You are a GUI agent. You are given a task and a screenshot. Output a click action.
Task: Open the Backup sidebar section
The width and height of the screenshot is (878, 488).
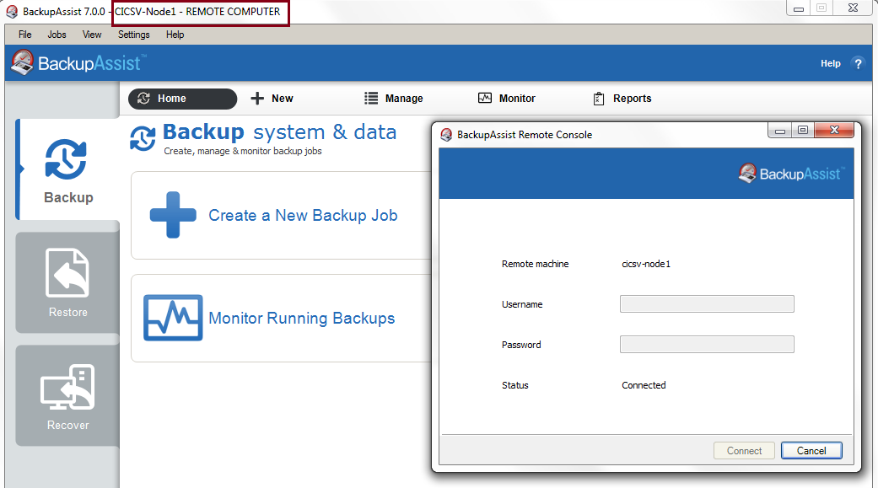[67, 169]
